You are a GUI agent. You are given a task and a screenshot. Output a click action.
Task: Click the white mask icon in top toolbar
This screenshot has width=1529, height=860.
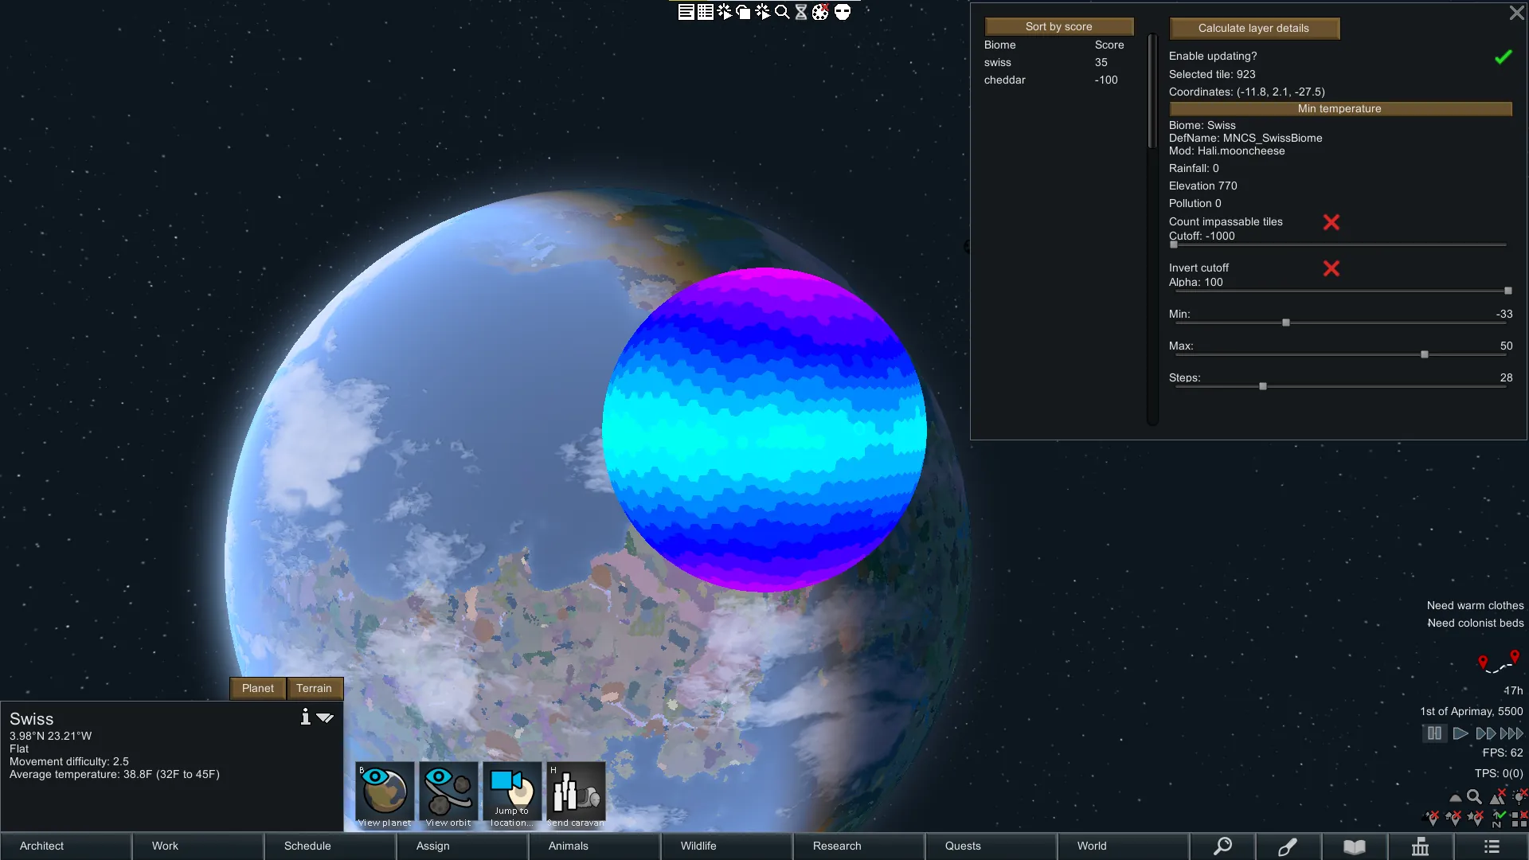click(843, 12)
